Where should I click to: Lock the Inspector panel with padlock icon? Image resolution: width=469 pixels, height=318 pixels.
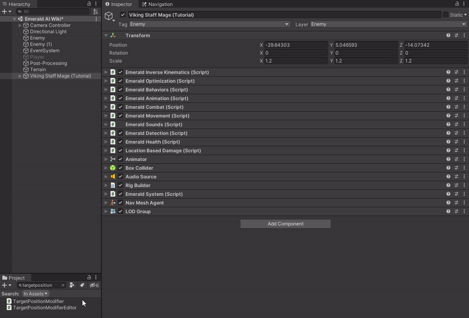457,4
